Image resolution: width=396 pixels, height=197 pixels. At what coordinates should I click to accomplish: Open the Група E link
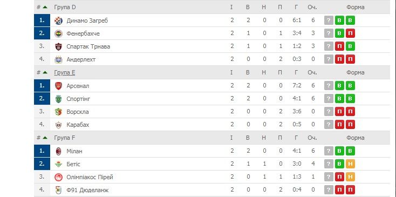click(65, 73)
